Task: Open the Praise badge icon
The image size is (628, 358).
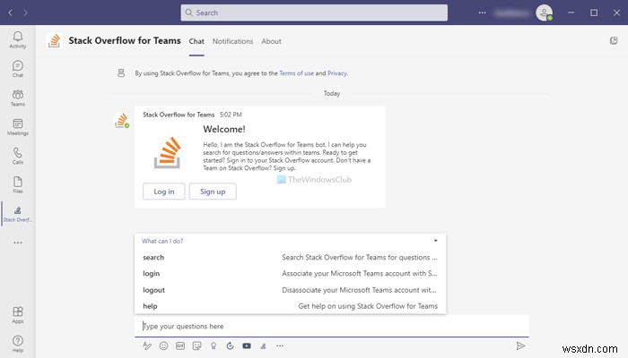Action: 214,345
